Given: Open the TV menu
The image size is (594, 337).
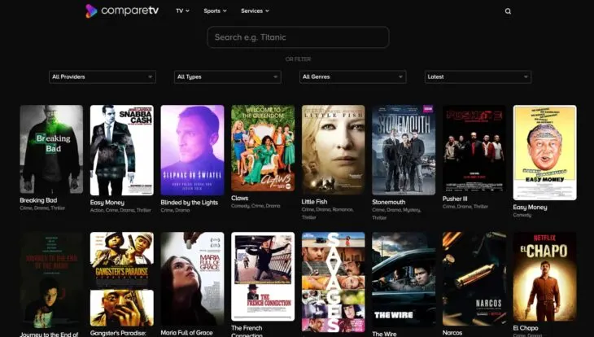Looking at the screenshot, I should tap(182, 11).
